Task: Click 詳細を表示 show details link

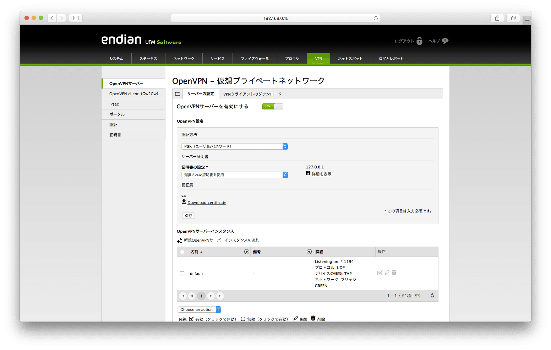Action: pyautogui.click(x=322, y=174)
